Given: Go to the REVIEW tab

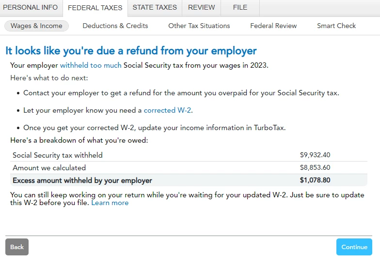Looking at the screenshot, I should click(202, 8).
